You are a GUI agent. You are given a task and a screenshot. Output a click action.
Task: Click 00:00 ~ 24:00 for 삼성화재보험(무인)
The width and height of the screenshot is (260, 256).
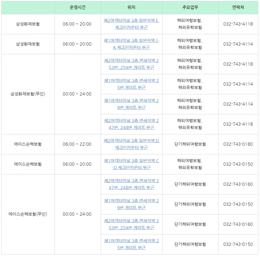[77, 94]
